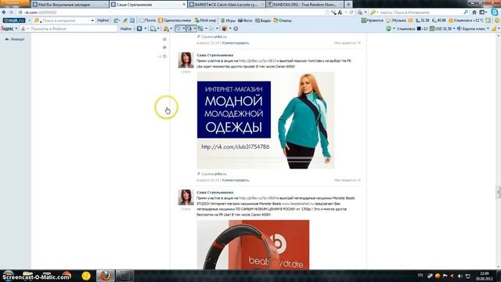Click Мне нравится on the topmost post
Viewport: 501px width, 282px height.
coord(348,43)
